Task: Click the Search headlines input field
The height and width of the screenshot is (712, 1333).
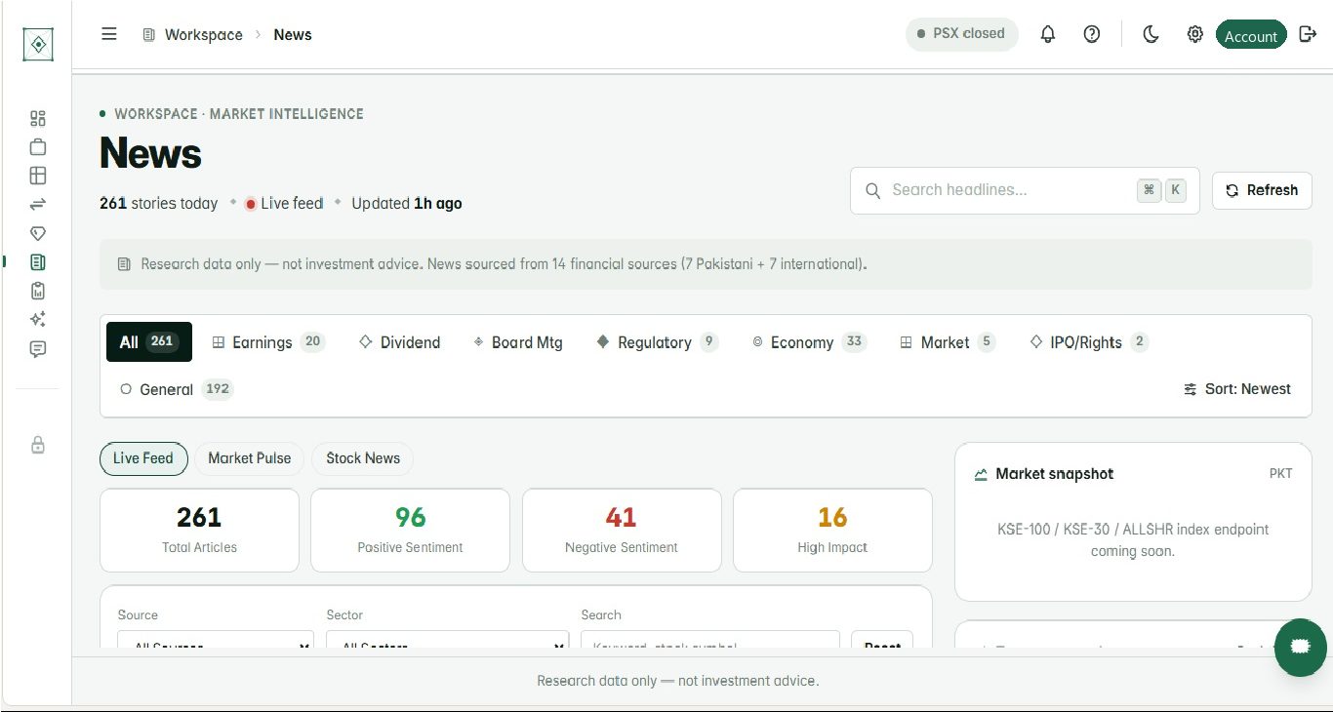Action: pyautogui.click(x=1025, y=190)
